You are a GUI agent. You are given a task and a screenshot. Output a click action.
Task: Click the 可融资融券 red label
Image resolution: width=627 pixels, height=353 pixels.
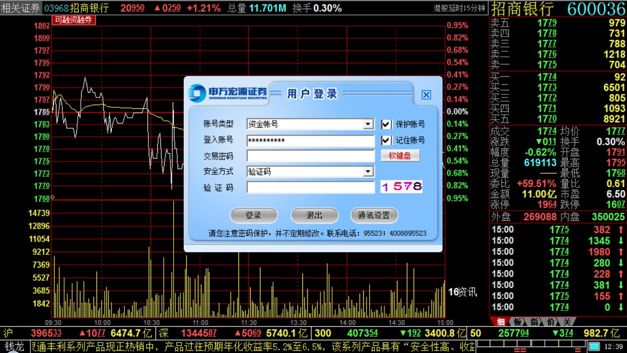74,20
